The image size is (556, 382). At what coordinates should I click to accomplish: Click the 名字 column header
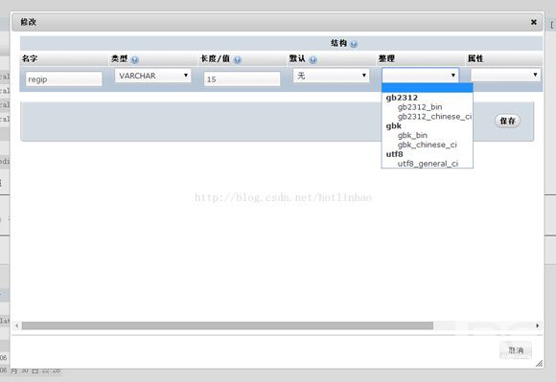[x=30, y=58]
